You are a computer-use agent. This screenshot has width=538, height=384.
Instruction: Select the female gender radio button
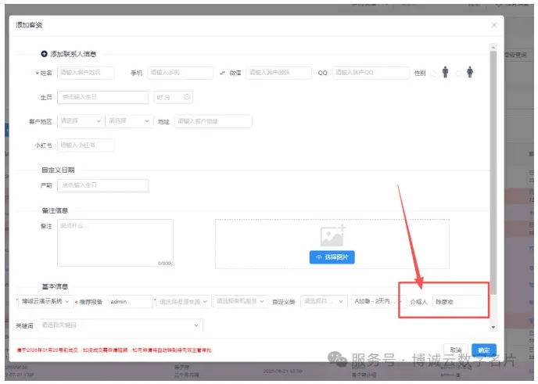[x=458, y=74]
